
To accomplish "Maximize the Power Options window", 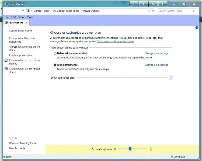I will click(x=184, y=4).
